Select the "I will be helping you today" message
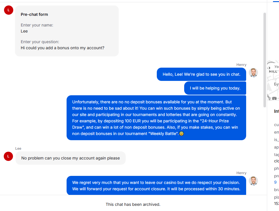The width and height of the screenshot is (279, 211). (215, 88)
